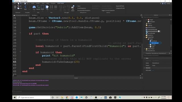Collapse the fold arrow at line 42

(x=20, y=52)
